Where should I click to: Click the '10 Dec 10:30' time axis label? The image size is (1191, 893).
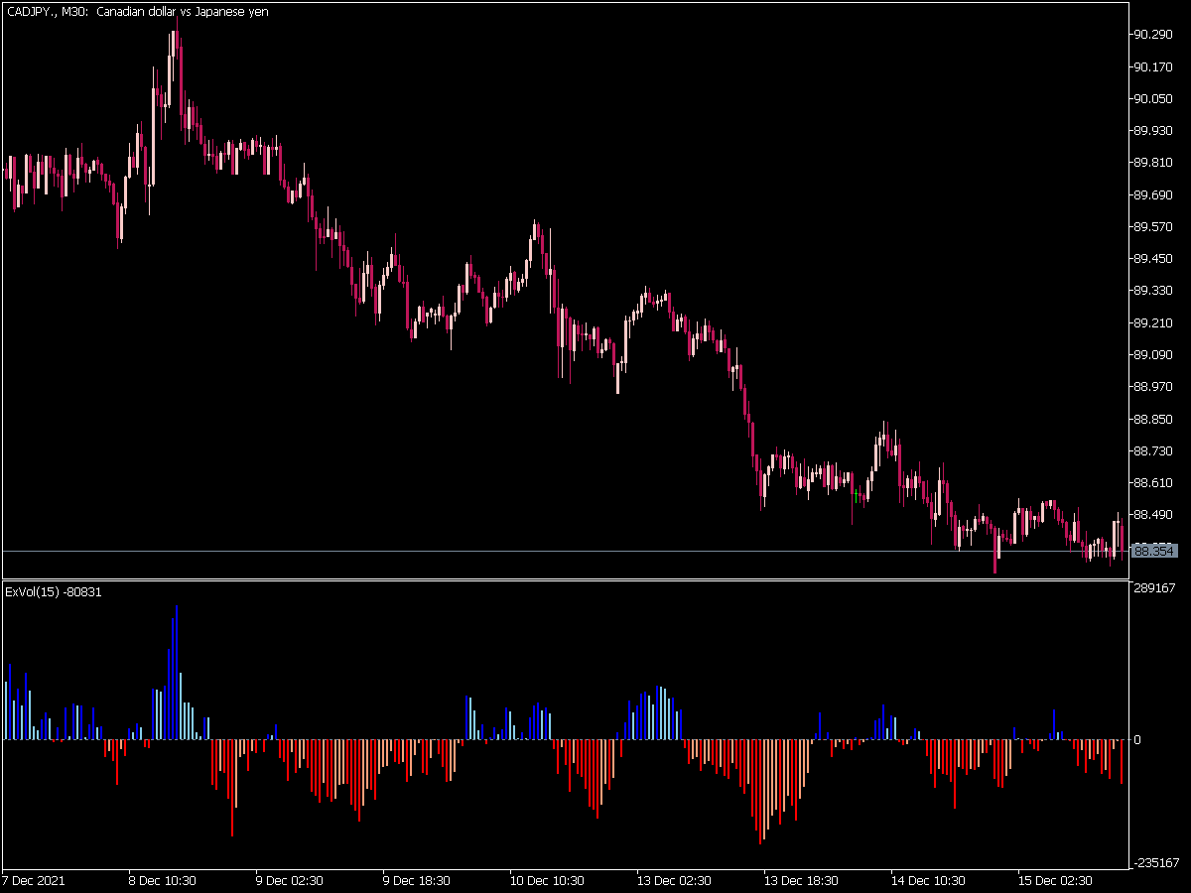[547, 880]
